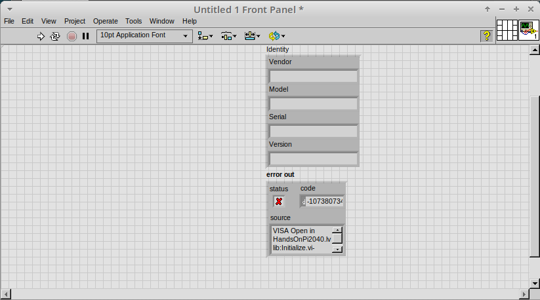Open the Distribute Objects dropdown

[x=229, y=36]
